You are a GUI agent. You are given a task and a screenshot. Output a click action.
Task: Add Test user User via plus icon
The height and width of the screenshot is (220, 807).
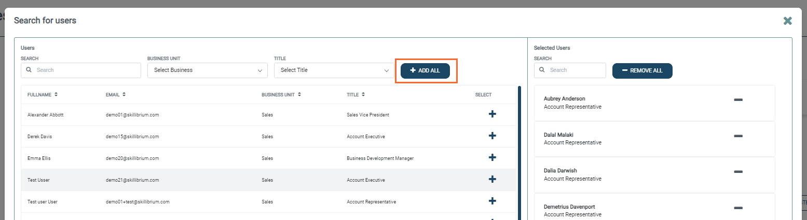click(493, 201)
